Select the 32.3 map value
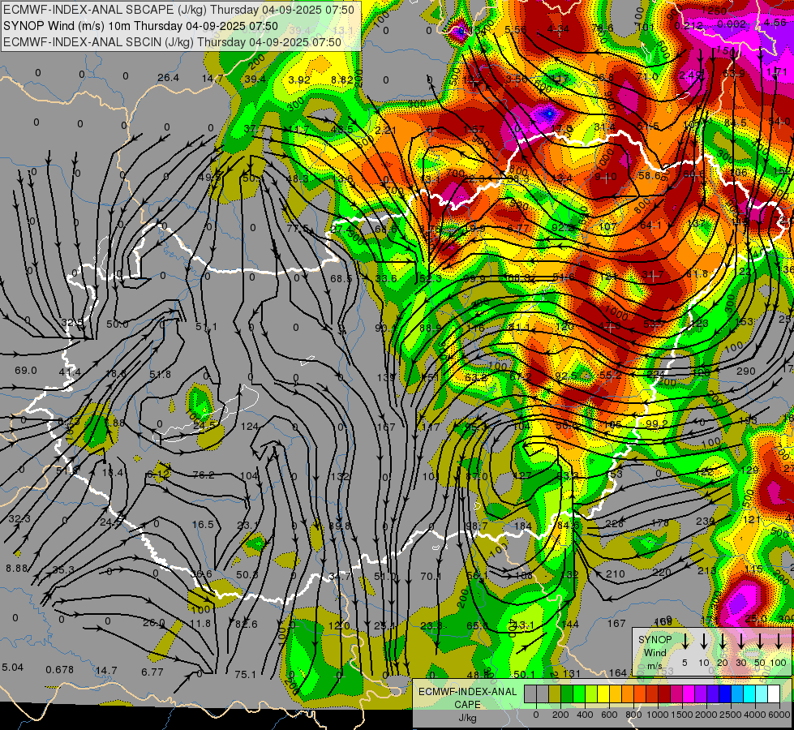 click(x=19, y=519)
